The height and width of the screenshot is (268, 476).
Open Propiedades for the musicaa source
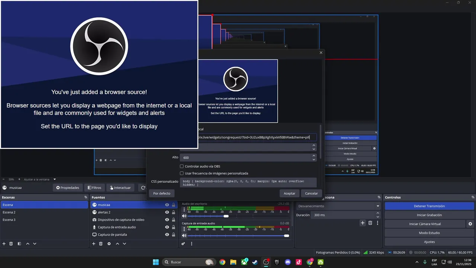(68, 188)
